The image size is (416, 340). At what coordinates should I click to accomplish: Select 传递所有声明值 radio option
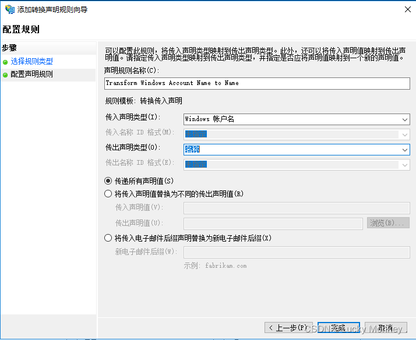point(108,181)
